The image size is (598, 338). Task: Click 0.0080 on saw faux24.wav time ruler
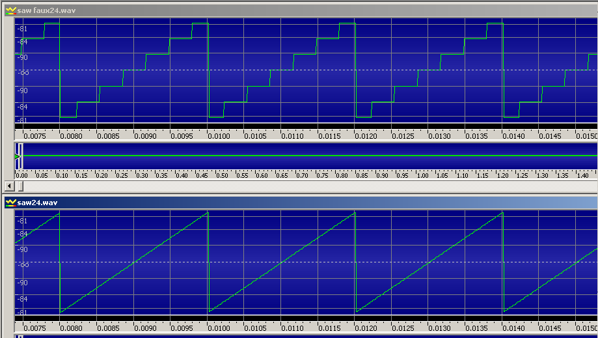click(72, 136)
